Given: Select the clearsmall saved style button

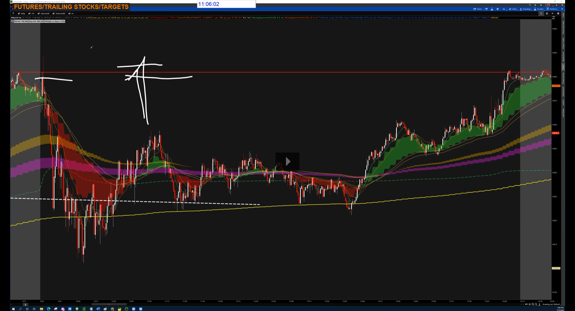Looking at the screenshot, I should (43, 13).
